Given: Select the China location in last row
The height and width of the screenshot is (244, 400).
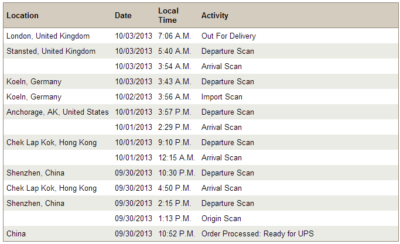Looking at the screenshot, I should tap(16, 234).
